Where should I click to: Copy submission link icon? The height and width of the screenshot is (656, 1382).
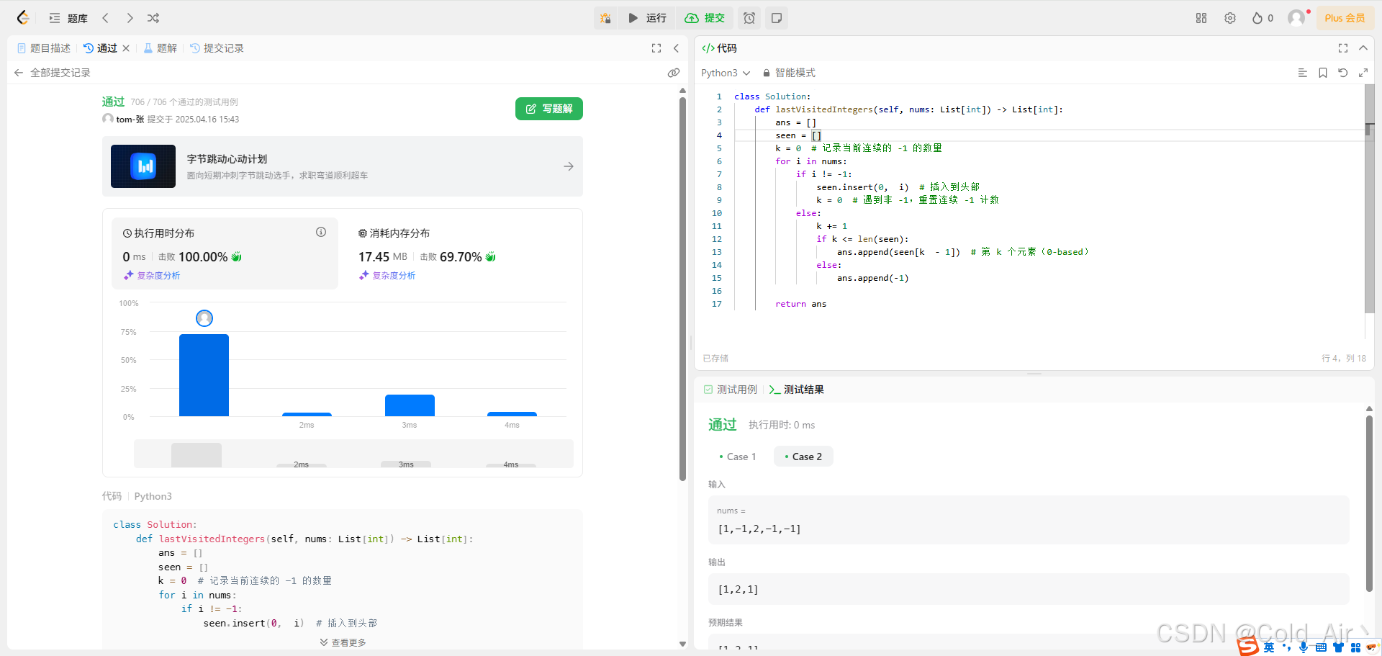(673, 73)
